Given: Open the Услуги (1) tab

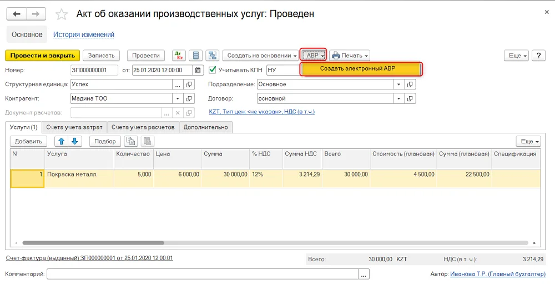Looking at the screenshot, I should pos(24,127).
